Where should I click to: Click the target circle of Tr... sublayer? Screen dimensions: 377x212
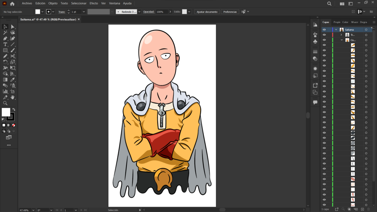tap(366, 35)
